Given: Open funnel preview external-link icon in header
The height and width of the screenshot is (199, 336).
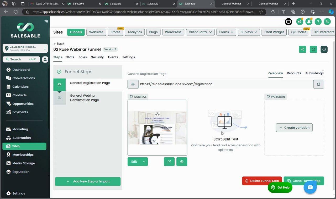Looking at the screenshot, I should tap(313, 49).
